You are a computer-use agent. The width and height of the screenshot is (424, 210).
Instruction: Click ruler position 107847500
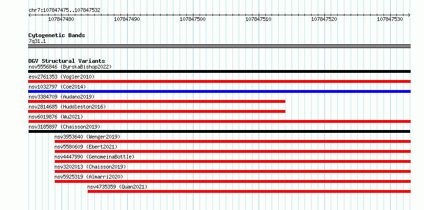coord(193,19)
